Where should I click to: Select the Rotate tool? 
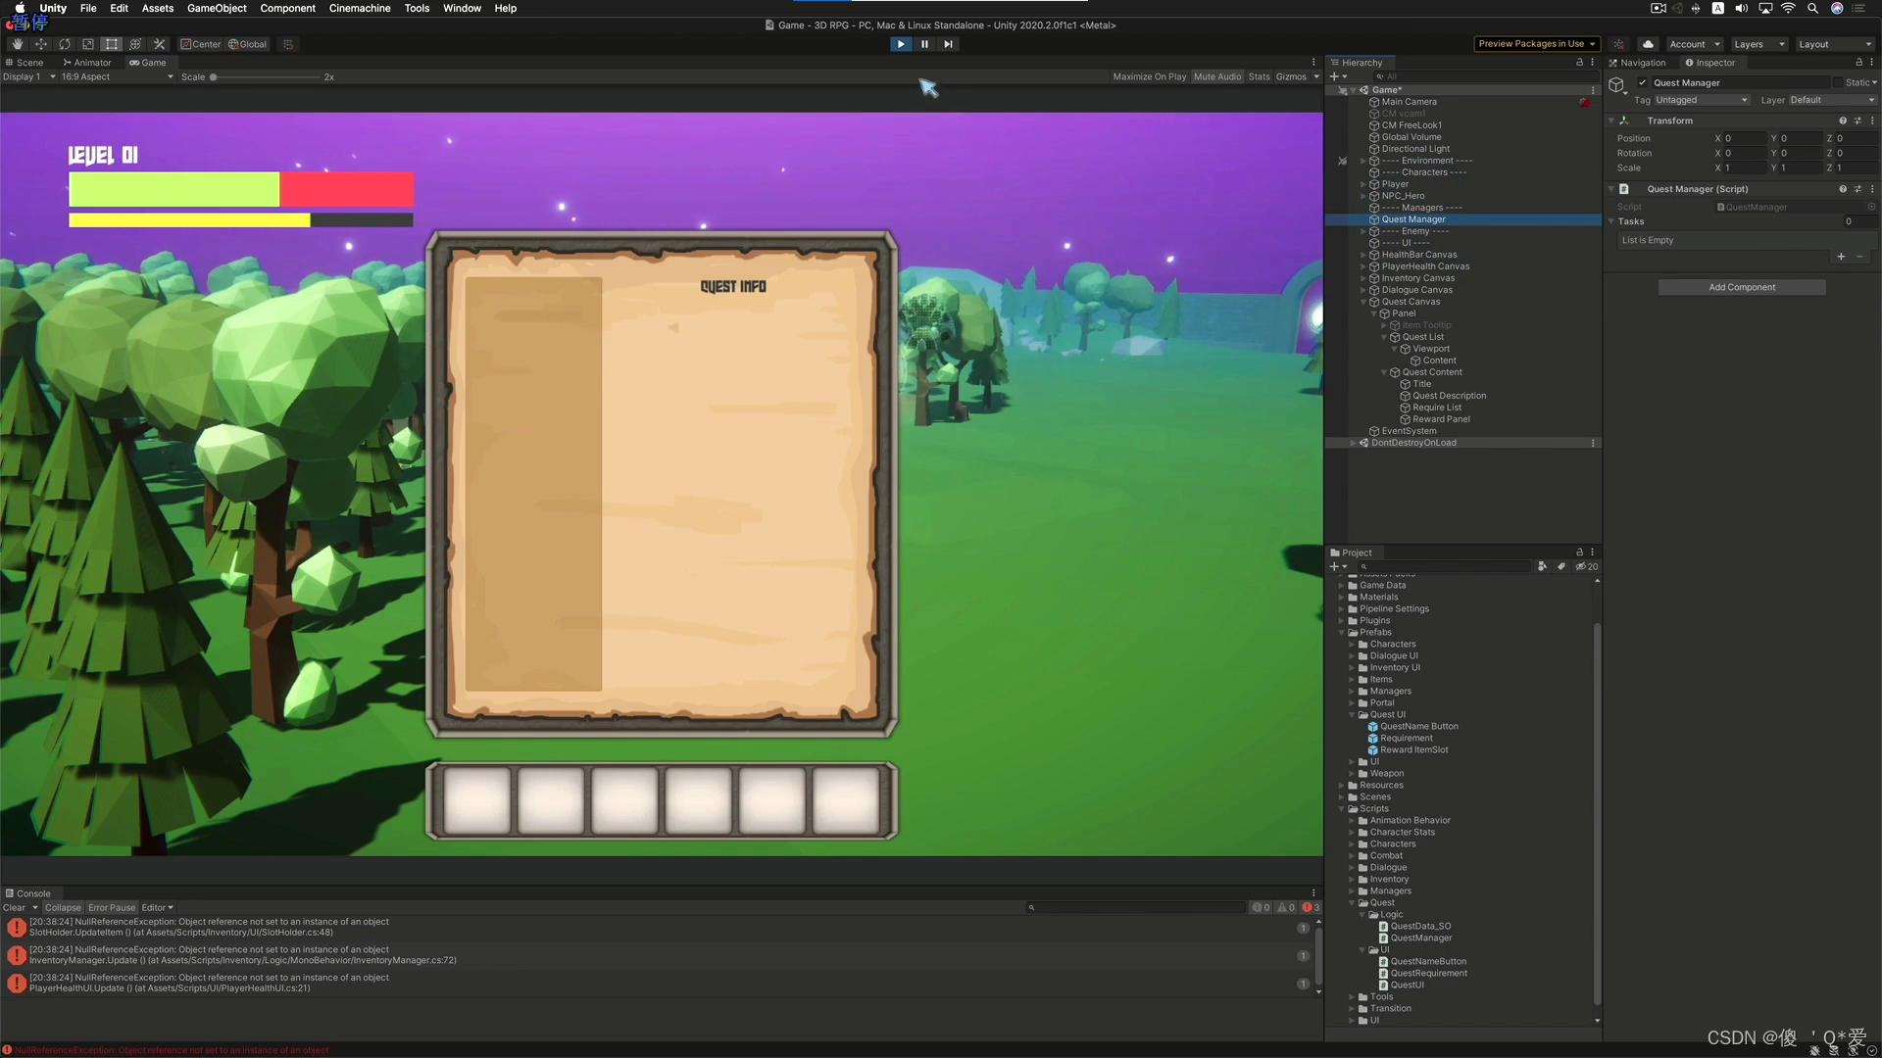(x=65, y=44)
